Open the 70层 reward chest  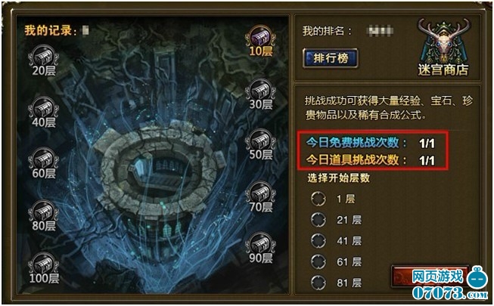pyautogui.click(x=260, y=197)
